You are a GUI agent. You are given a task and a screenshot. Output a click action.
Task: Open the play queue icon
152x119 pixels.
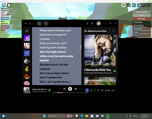point(98,90)
